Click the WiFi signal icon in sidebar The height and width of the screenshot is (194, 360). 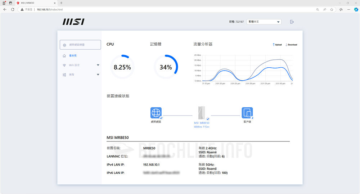(x=64, y=65)
